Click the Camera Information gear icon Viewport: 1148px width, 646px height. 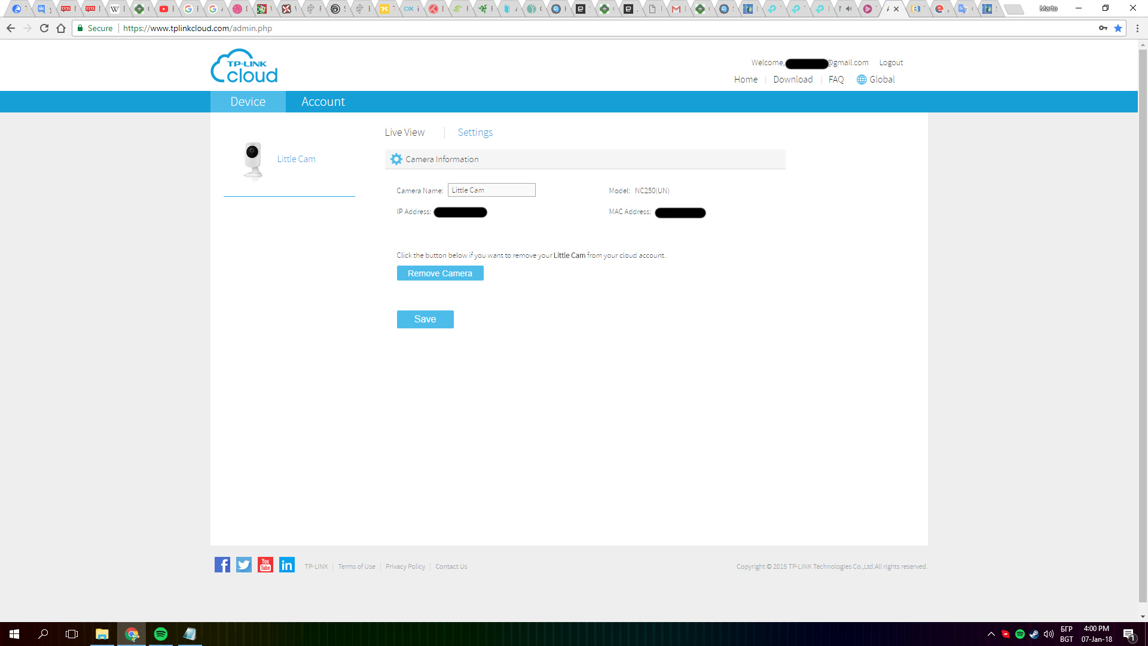tap(396, 159)
